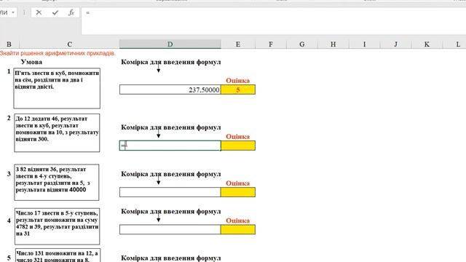Click the row number 5 label
Image resolution: width=466 pixels, height=262 pixels.
(9, 258)
